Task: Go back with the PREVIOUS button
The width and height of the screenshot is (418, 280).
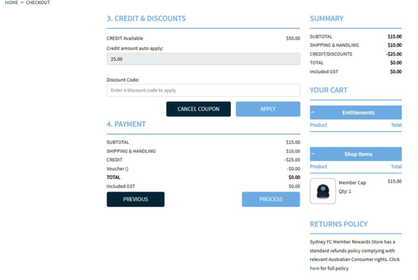Action: coord(135,199)
